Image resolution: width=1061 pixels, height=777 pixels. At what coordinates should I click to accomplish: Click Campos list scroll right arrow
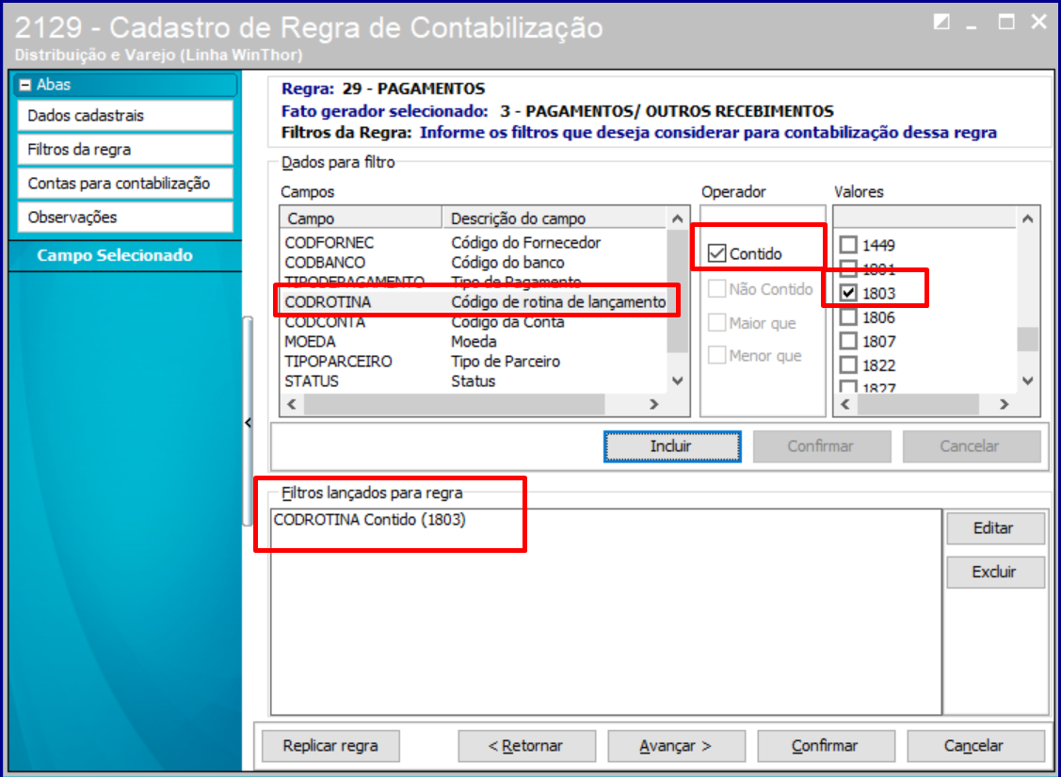pyautogui.click(x=653, y=404)
